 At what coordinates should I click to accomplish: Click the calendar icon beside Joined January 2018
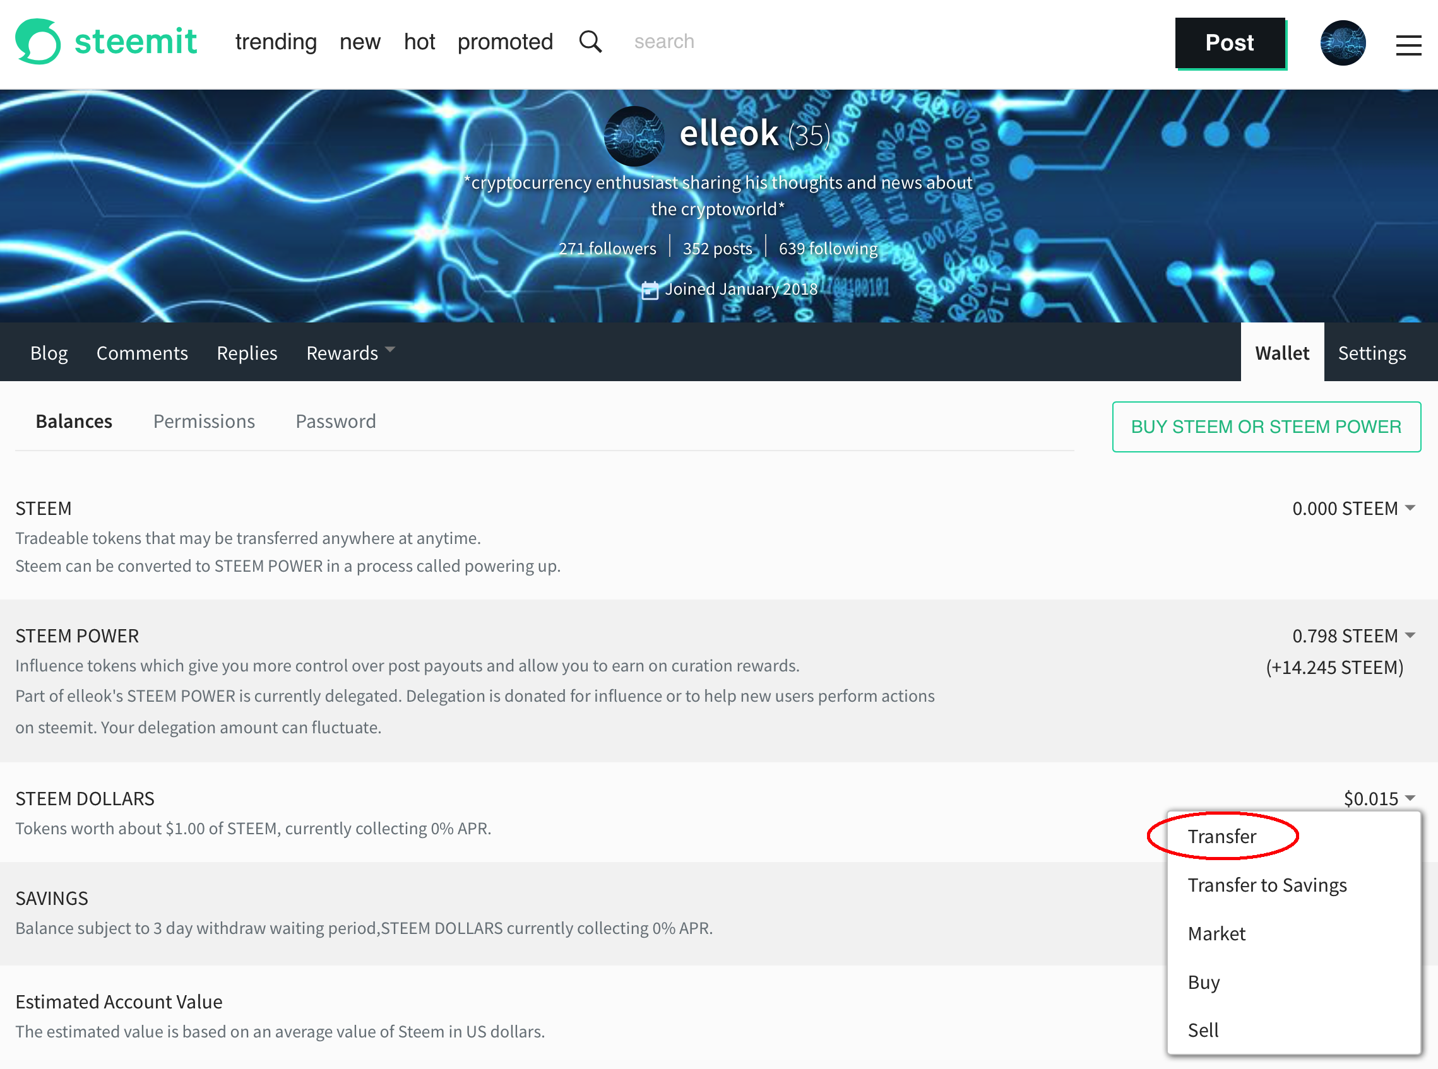[x=650, y=290]
